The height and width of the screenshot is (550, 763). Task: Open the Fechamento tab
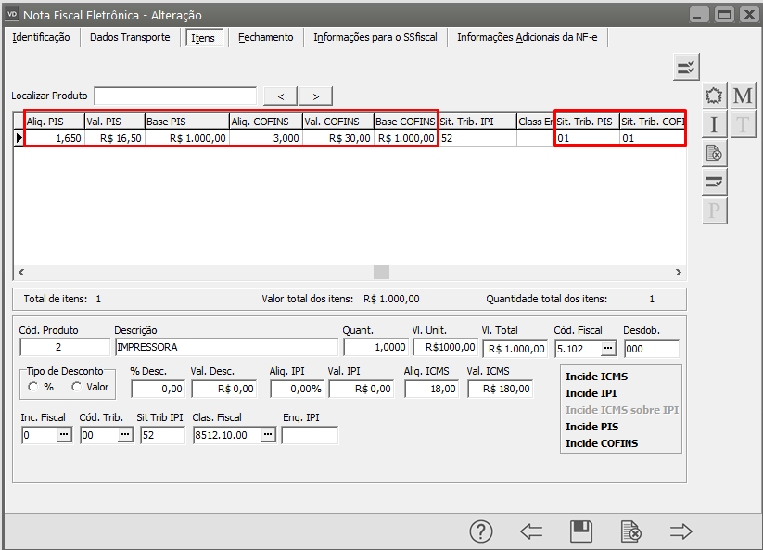pos(265,37)
